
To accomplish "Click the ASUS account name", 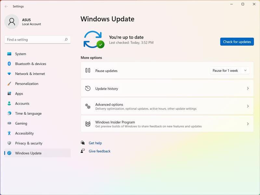I will tap(26, 20).
